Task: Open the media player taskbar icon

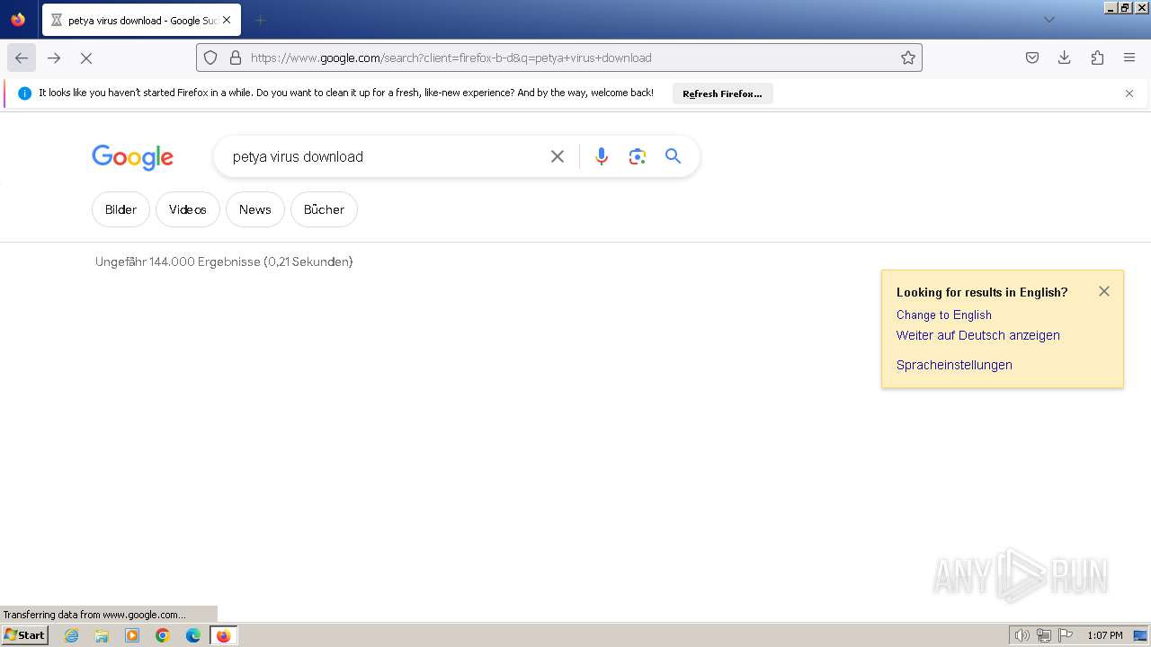Action: tap(132, 635)
